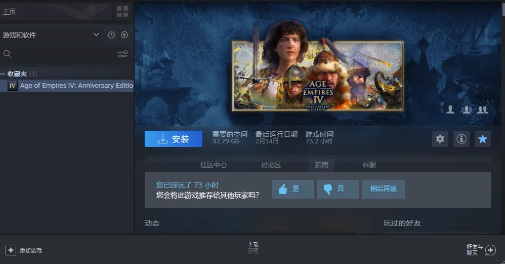Open the grid view icon beside 主页
The width and height of the screenshot is (505, 264).
pos(122,11)
